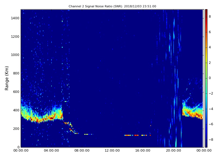Click the 08:00:00 time axis label
The image size is (218, 163).
coord(82,151)
